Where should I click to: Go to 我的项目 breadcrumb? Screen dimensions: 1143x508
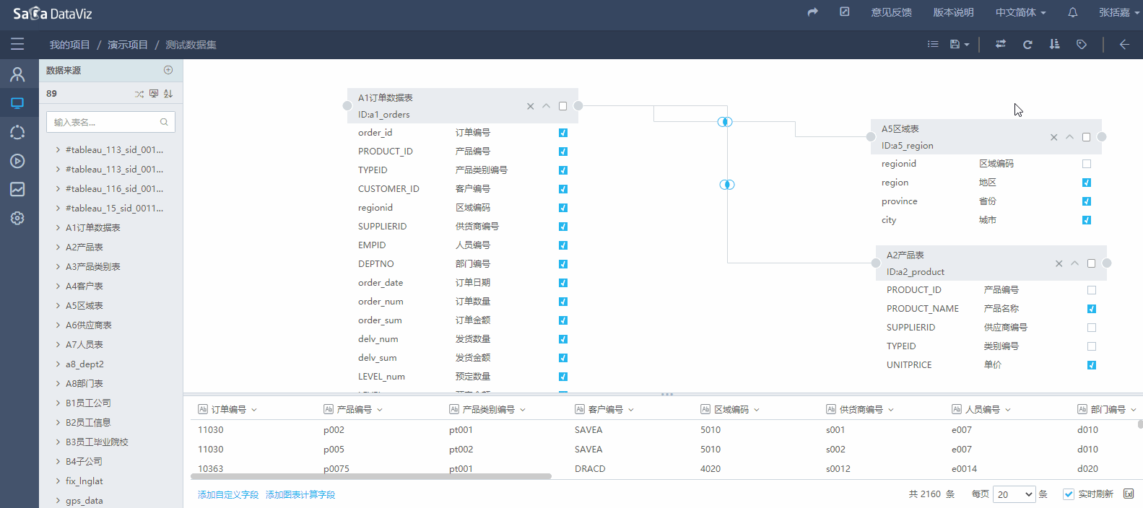pyautogui.click(x=69, y=45)
